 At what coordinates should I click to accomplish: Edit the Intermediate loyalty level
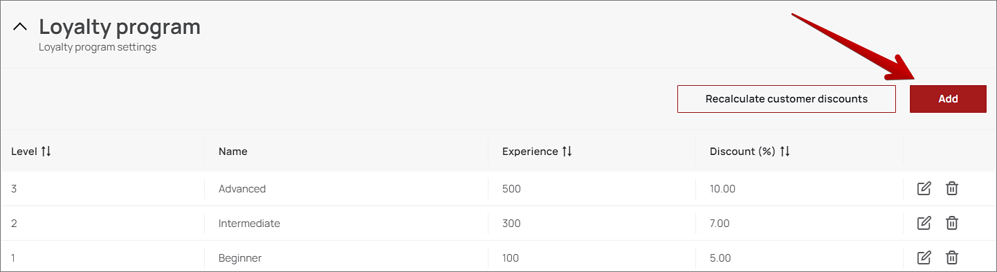(924, 223)
